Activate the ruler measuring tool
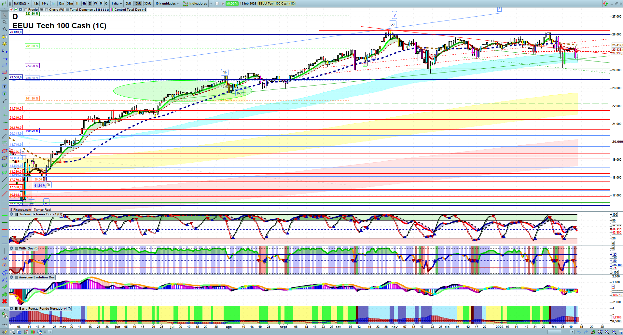The image size is (623, 335). 5,137
